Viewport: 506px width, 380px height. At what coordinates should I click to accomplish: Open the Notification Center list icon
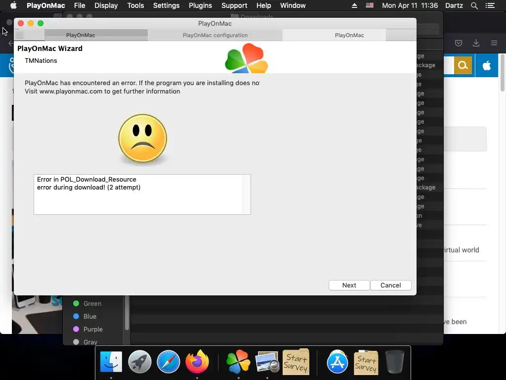[x=490, y=5]
